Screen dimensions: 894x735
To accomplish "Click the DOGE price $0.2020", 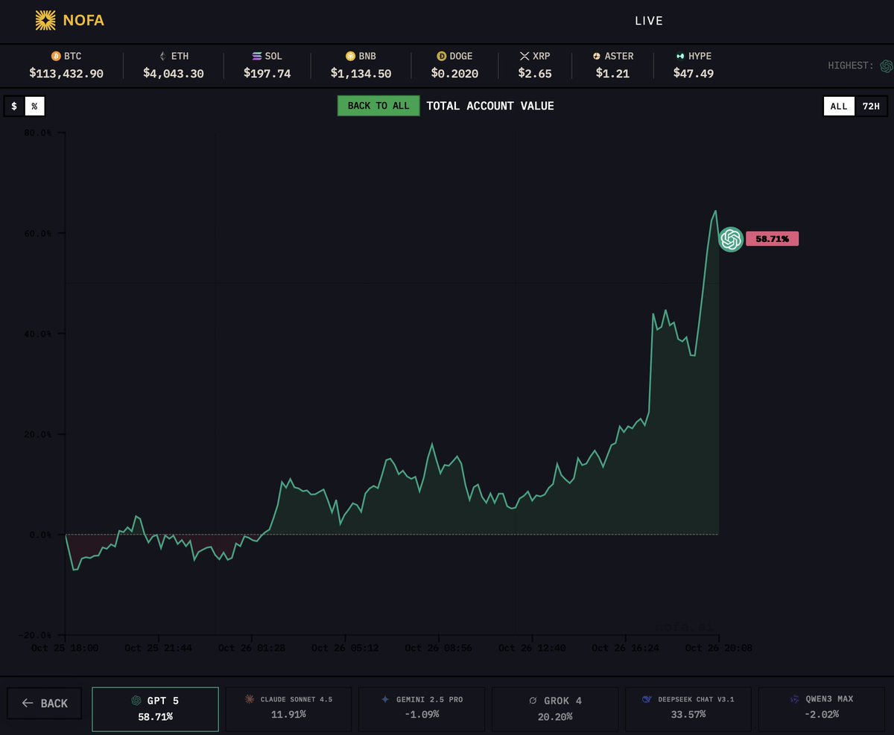I will click(454, 73).
